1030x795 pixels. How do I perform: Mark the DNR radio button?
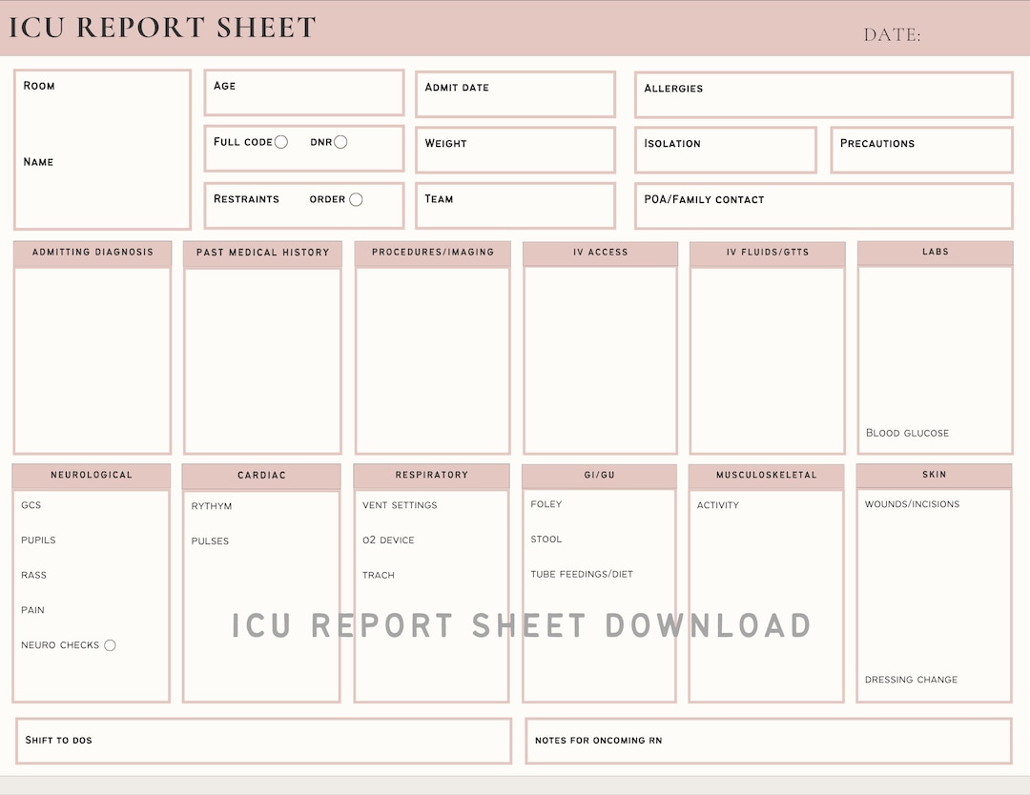(x=342, y=140)
